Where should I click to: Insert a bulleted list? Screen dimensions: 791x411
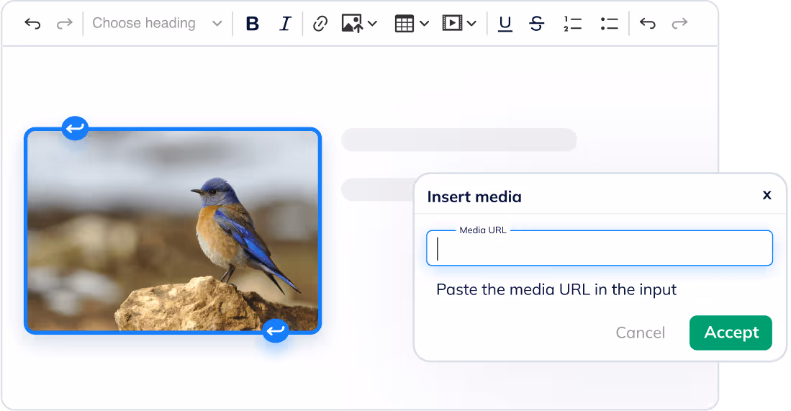coord(609,24)
